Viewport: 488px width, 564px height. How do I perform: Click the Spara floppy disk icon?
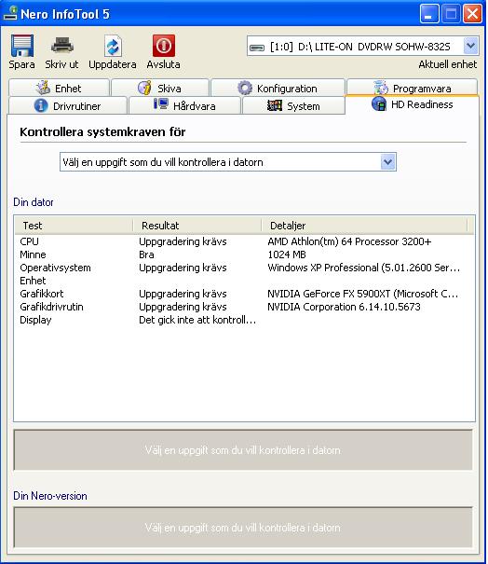pos(22,46)
